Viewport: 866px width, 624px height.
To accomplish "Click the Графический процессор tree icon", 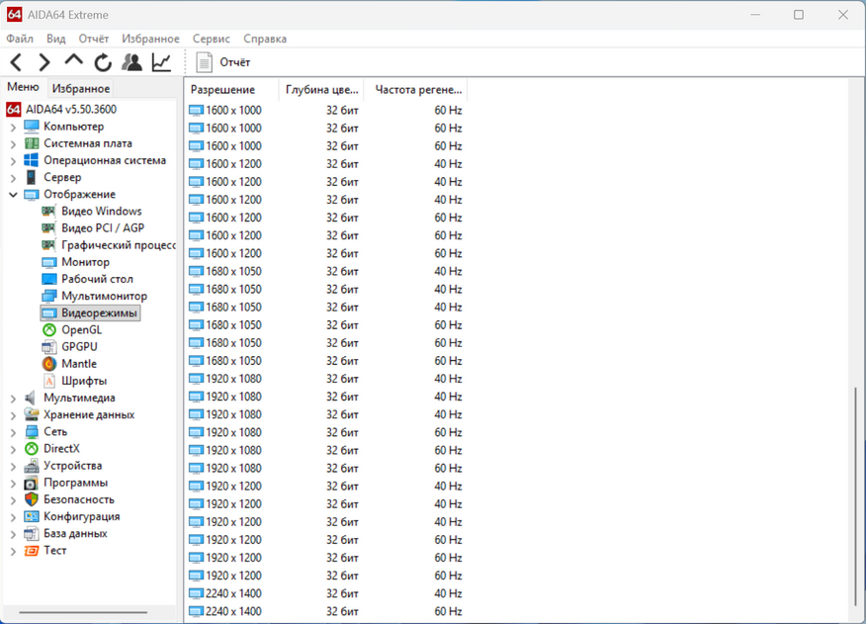I will (x=48, y=245).
